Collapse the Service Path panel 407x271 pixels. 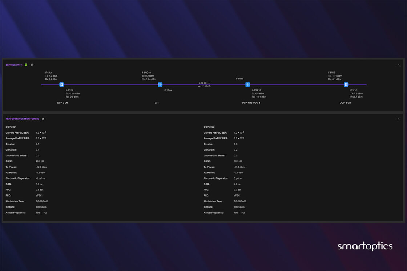398,65
